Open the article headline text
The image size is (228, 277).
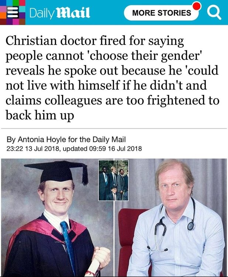[x=112, y=78]
